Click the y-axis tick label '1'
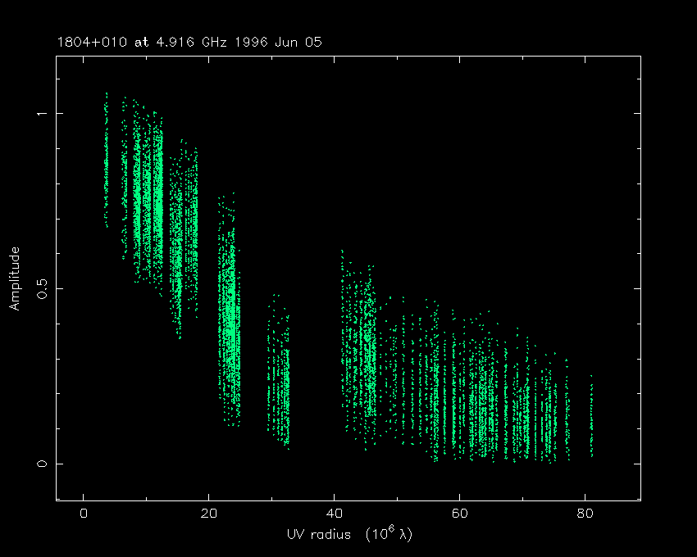This screenshot has width=697, height=557. [x=41, y=113]
